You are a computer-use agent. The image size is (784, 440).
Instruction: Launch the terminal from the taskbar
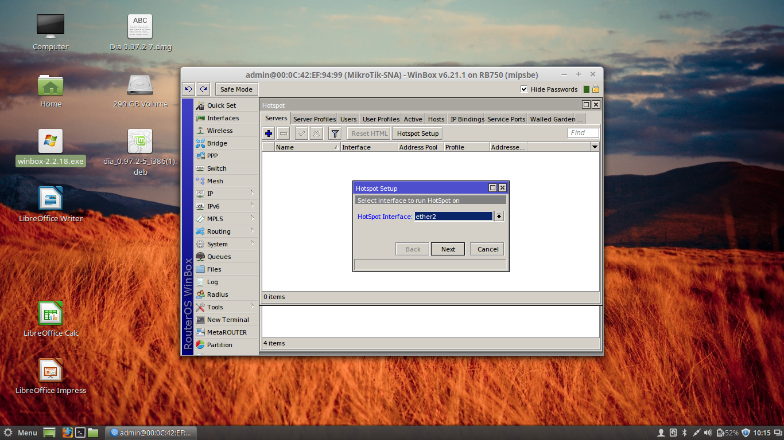coord(81,433)
